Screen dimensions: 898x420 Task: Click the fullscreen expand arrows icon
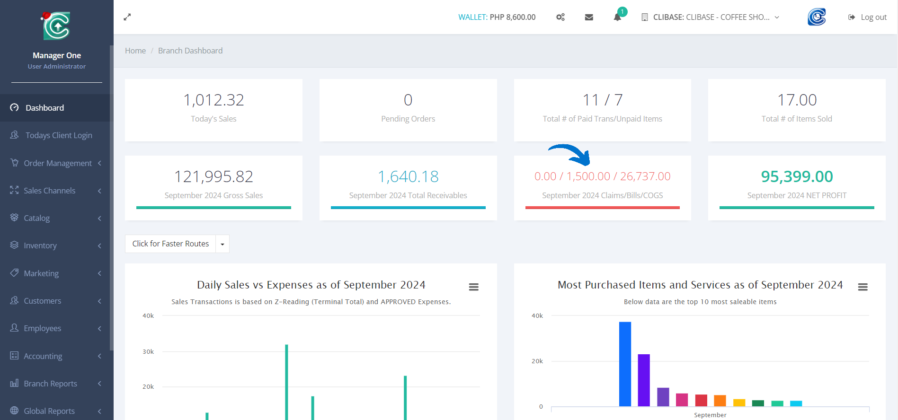click(127, 17)
